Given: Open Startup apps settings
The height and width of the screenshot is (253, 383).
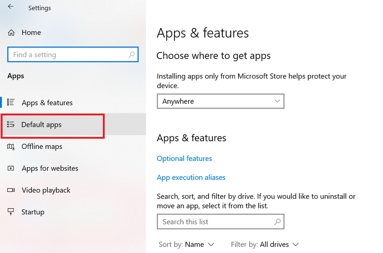Looking at the screenshot, I should pos(73,212).
